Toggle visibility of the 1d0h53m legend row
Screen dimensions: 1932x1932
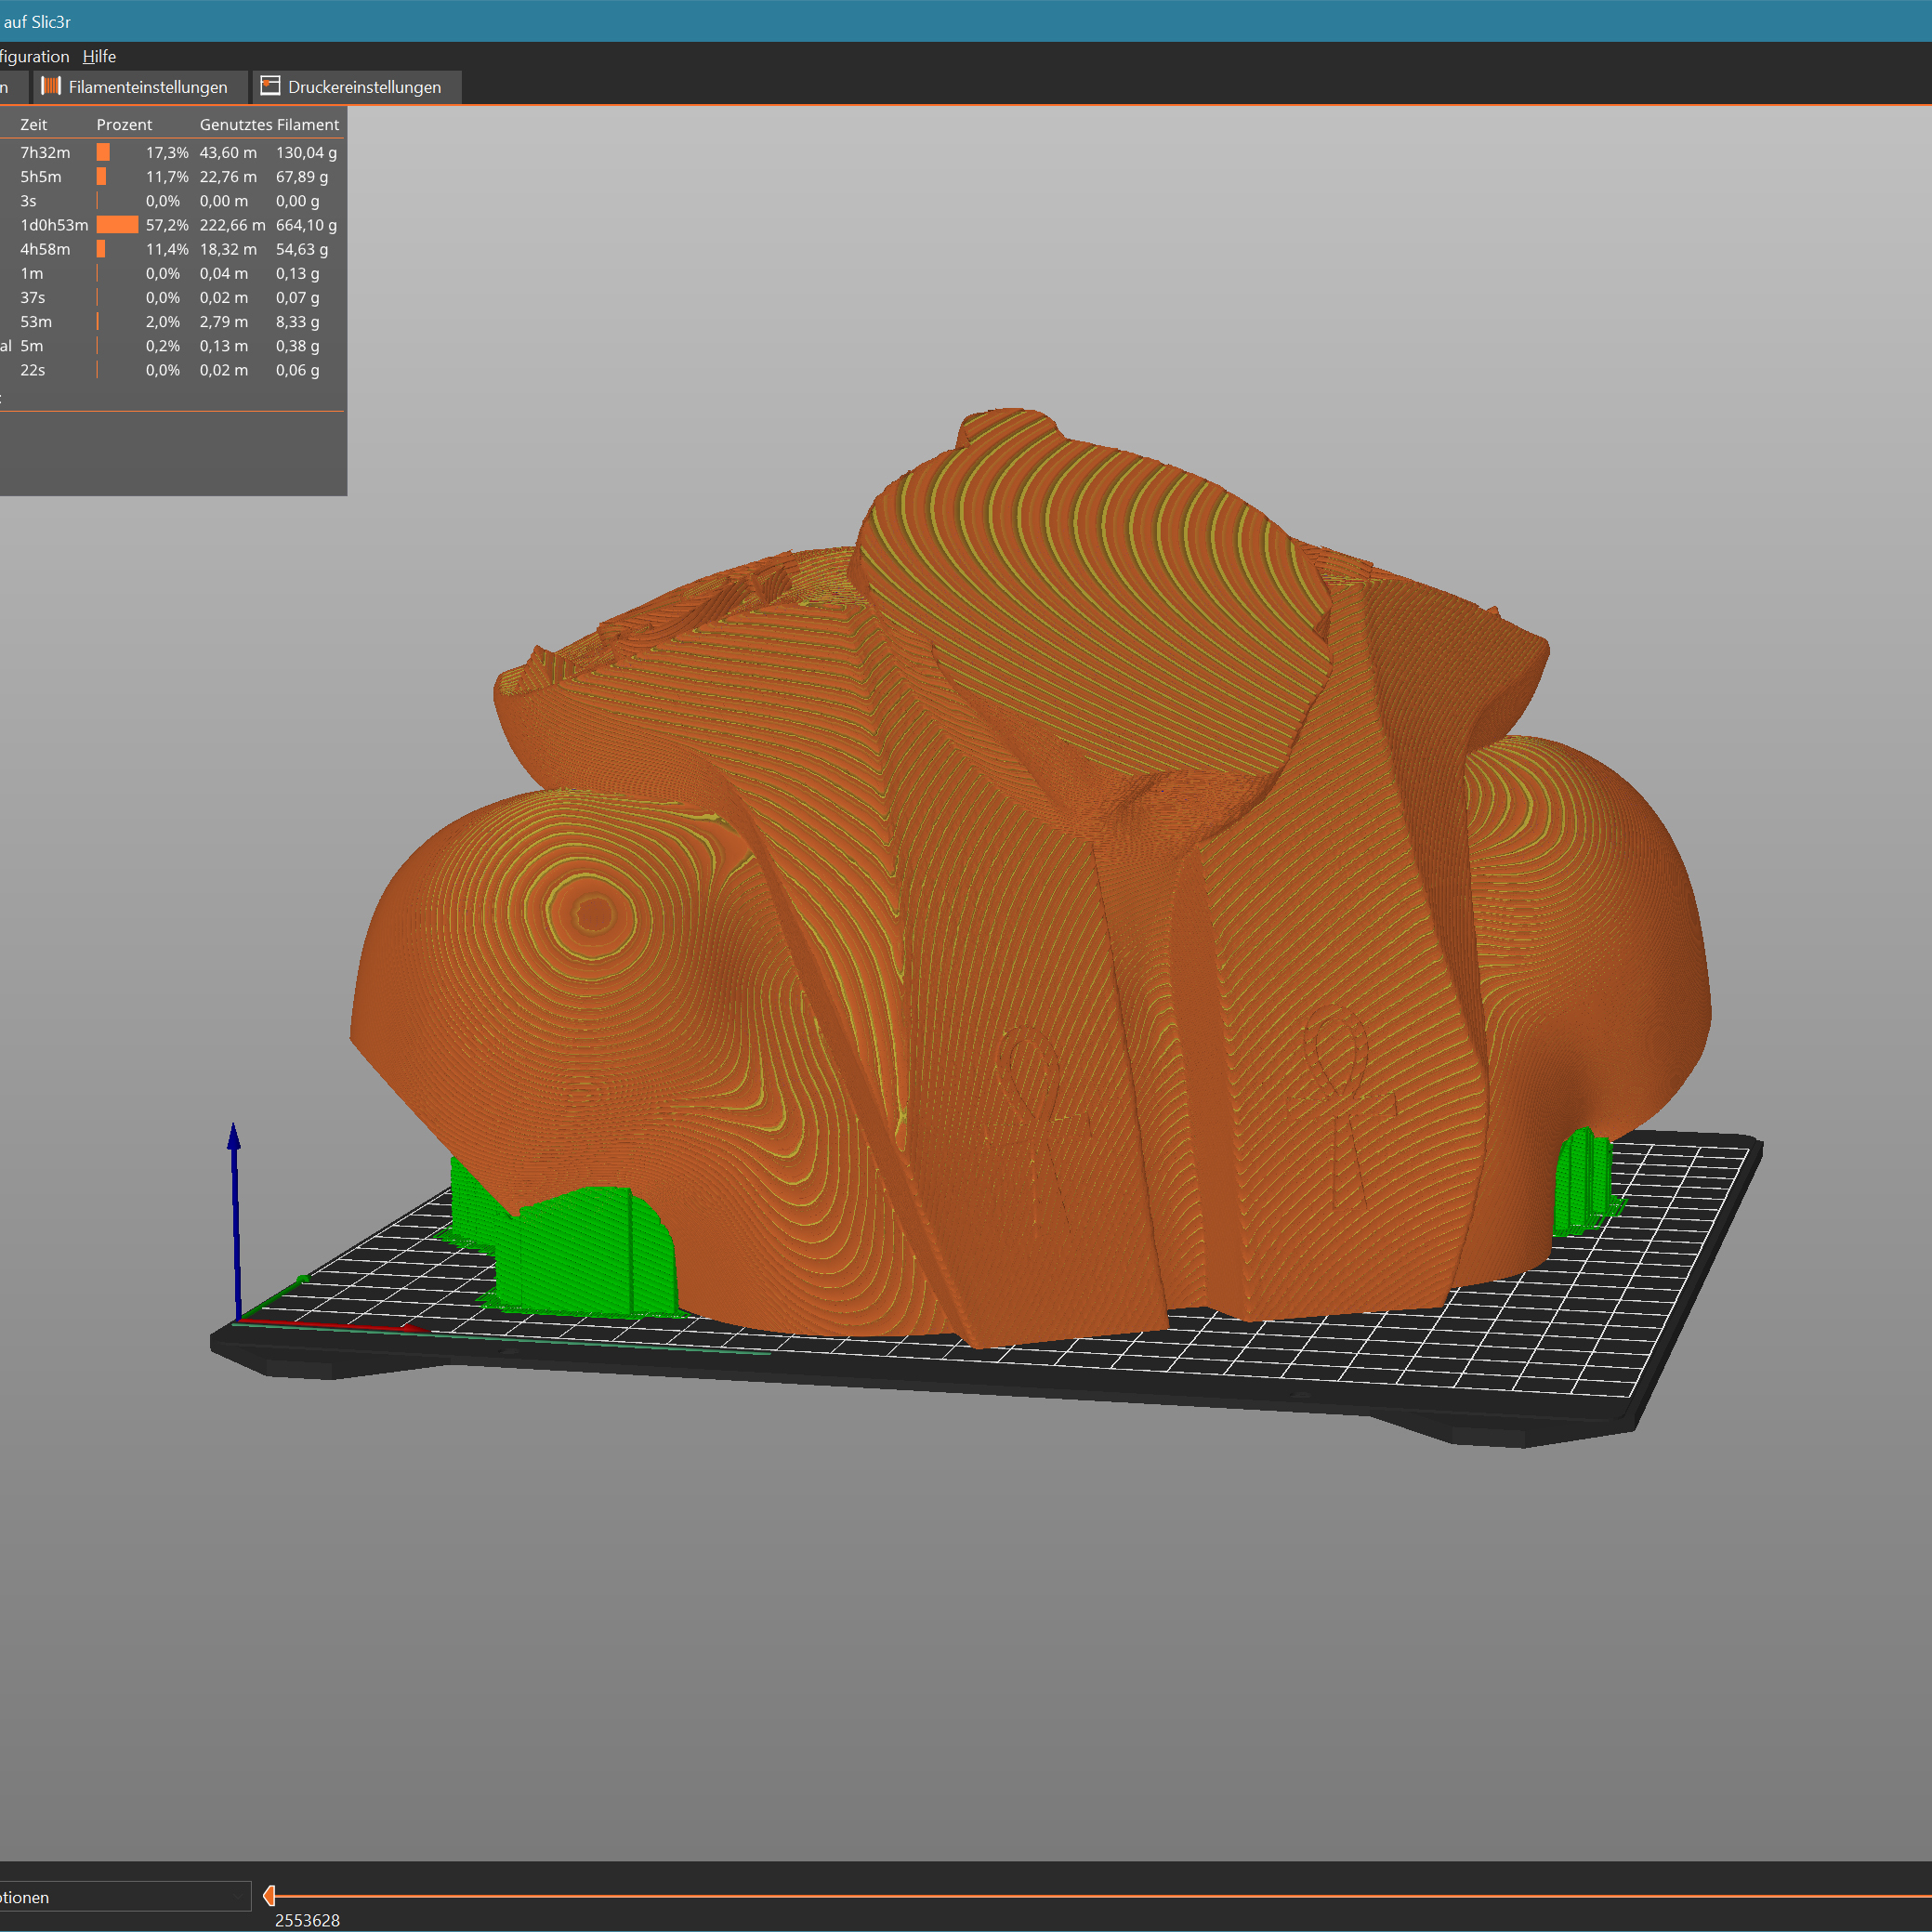(x=54, y=225)
